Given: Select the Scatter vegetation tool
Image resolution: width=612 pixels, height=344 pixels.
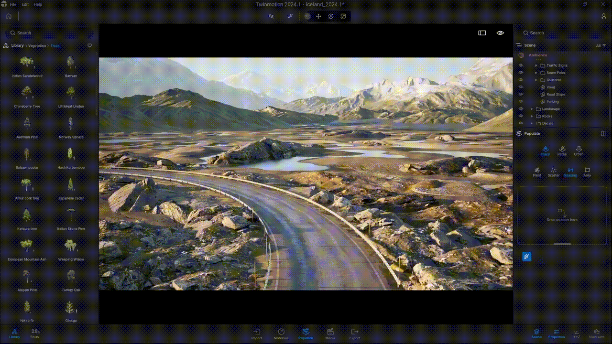Looking at the screenshot, I should pos(554,172).
